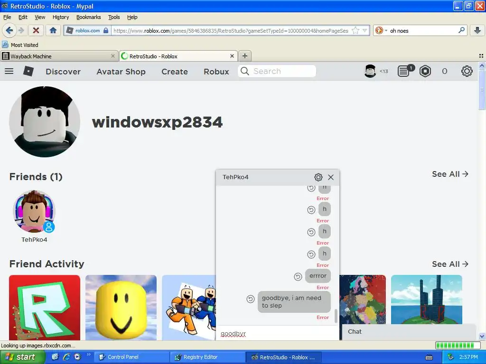Open a new browser tab
This screenshot has width=486, height=364.
click(245, 56)
